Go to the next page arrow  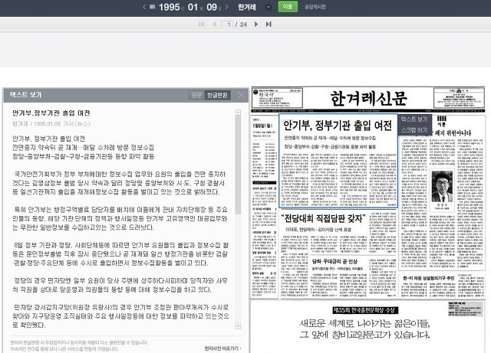click(256, 24)
